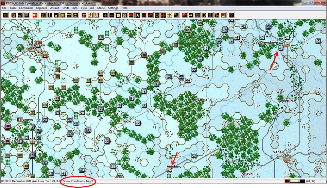Image resolution: width=327 pixels, height=188 pixels.
Task: Click the white star objectives icon
Action: [137, 15]
